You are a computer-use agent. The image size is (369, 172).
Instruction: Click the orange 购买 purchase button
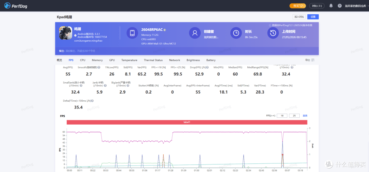(298, 6)
